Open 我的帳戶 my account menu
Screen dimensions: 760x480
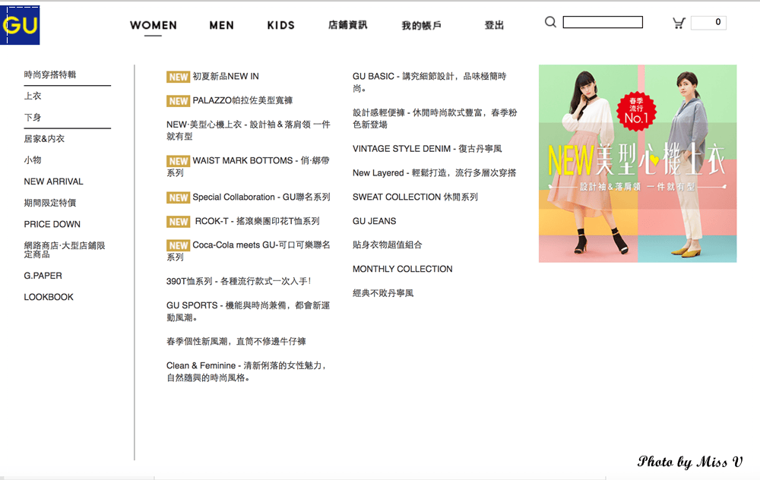(421, 25)
